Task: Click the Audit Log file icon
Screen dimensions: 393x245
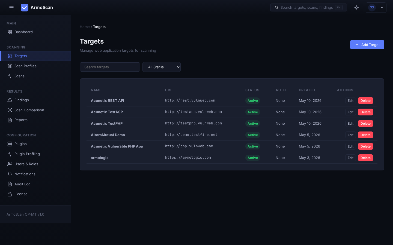Action: tap(10, 184)
